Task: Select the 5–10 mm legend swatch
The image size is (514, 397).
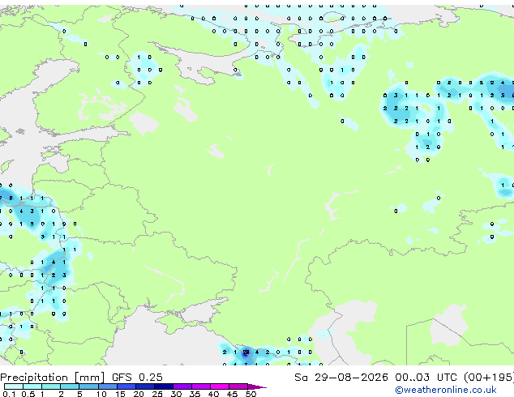Action: 88,386
